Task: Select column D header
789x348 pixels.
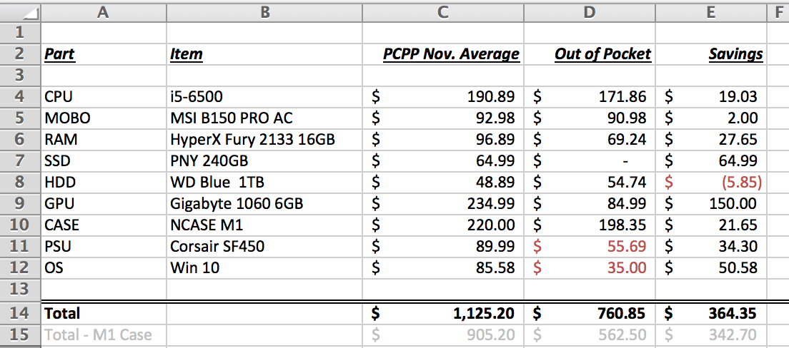Action: point(590,13)
